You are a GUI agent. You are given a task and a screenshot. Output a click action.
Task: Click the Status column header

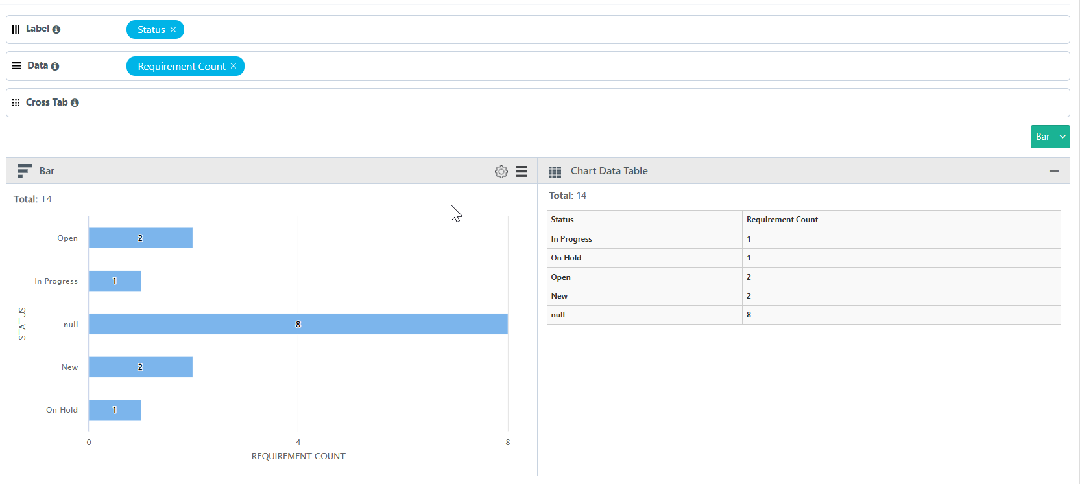[x=562, y=220]
